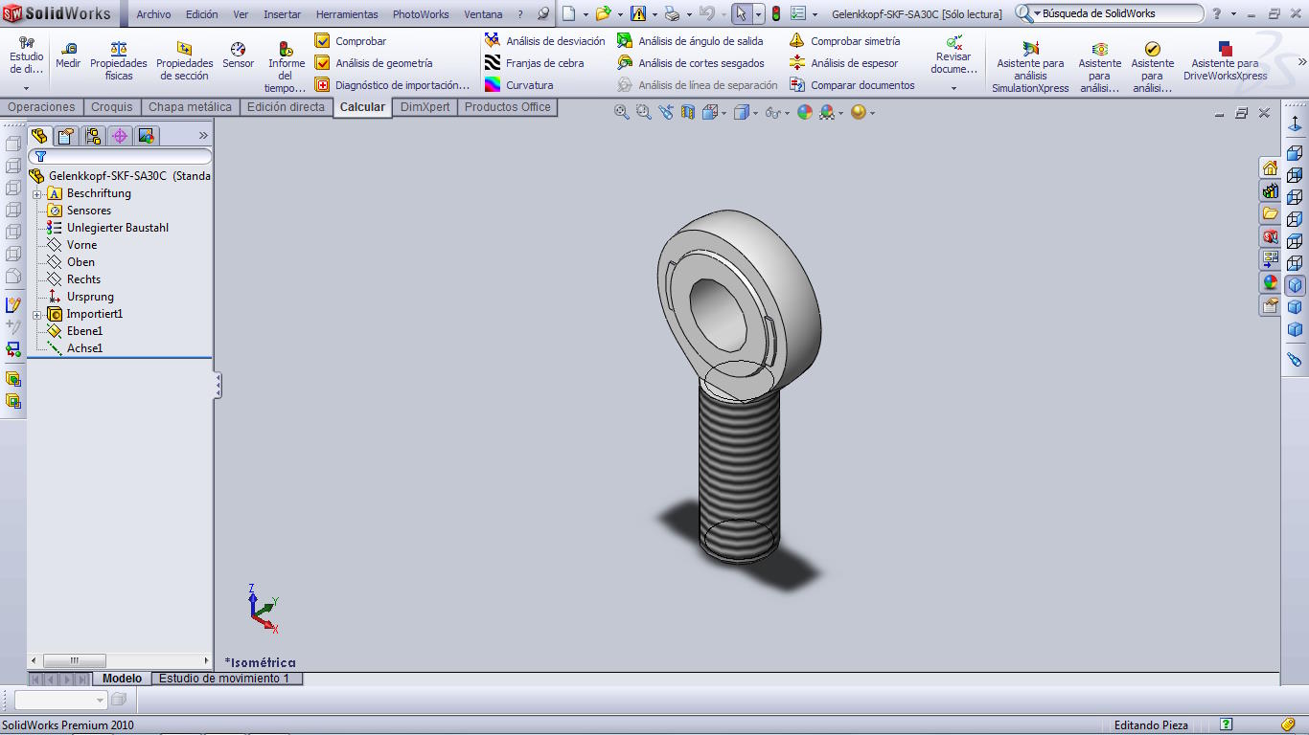
Task: Click the rebuild traffic light icon
Action: pos(775,13)
